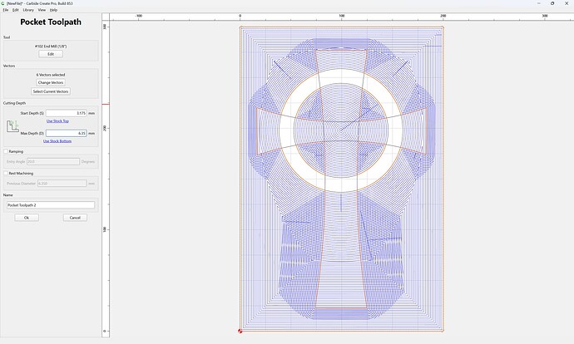
Task: Open the File menu
Action: pyautogui.click(x=6, y=10)
